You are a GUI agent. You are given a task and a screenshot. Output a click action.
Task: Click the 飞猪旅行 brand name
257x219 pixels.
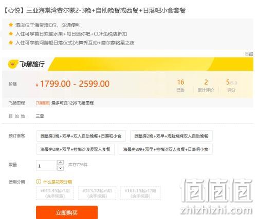[32, 64]
